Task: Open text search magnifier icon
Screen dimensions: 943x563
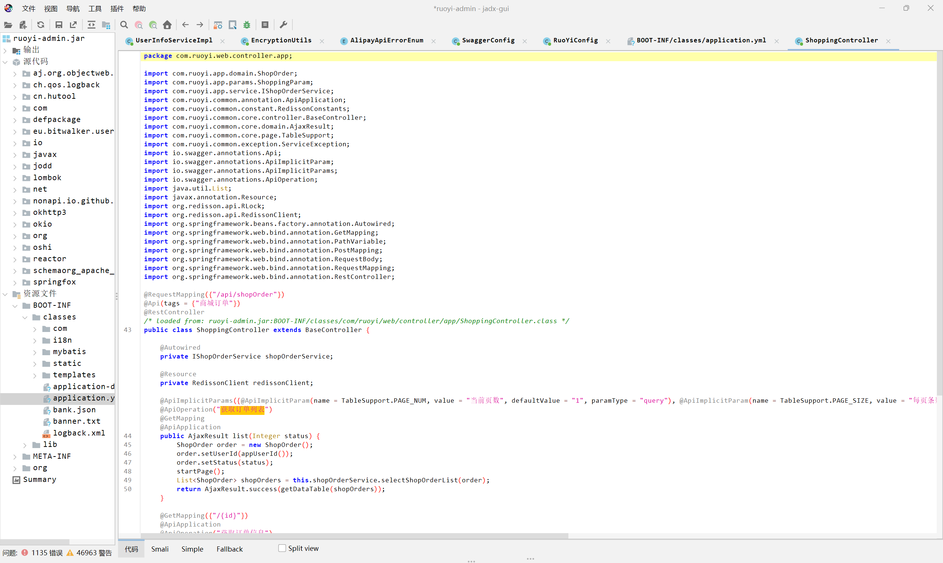Action: (124, 25)
